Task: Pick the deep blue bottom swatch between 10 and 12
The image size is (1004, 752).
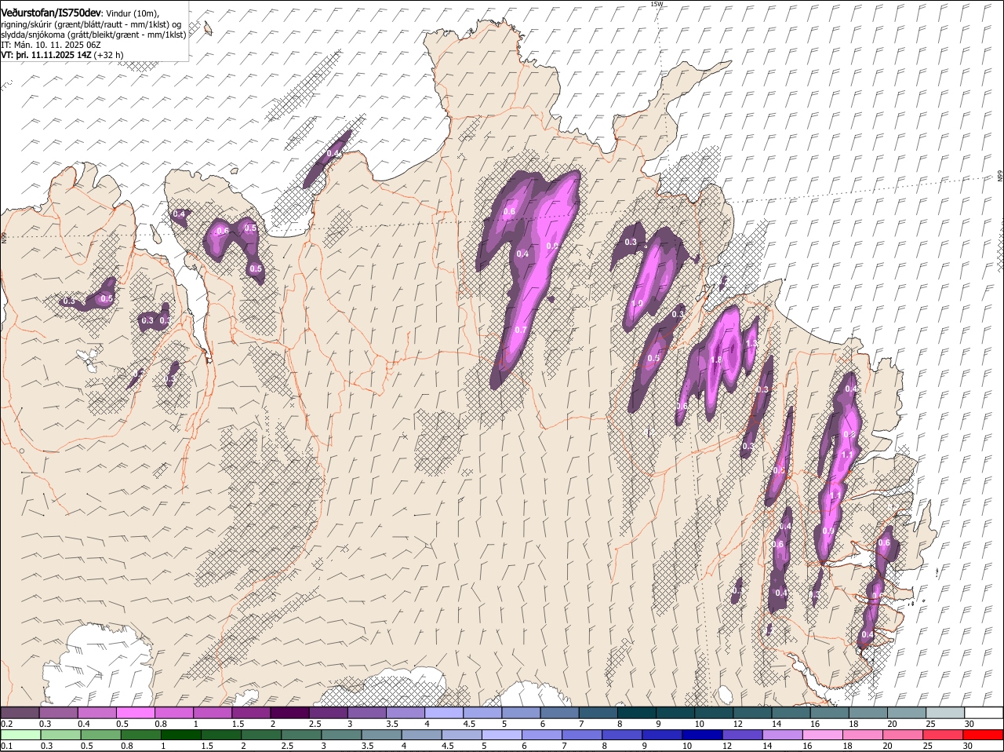Action: coord(703,735)
